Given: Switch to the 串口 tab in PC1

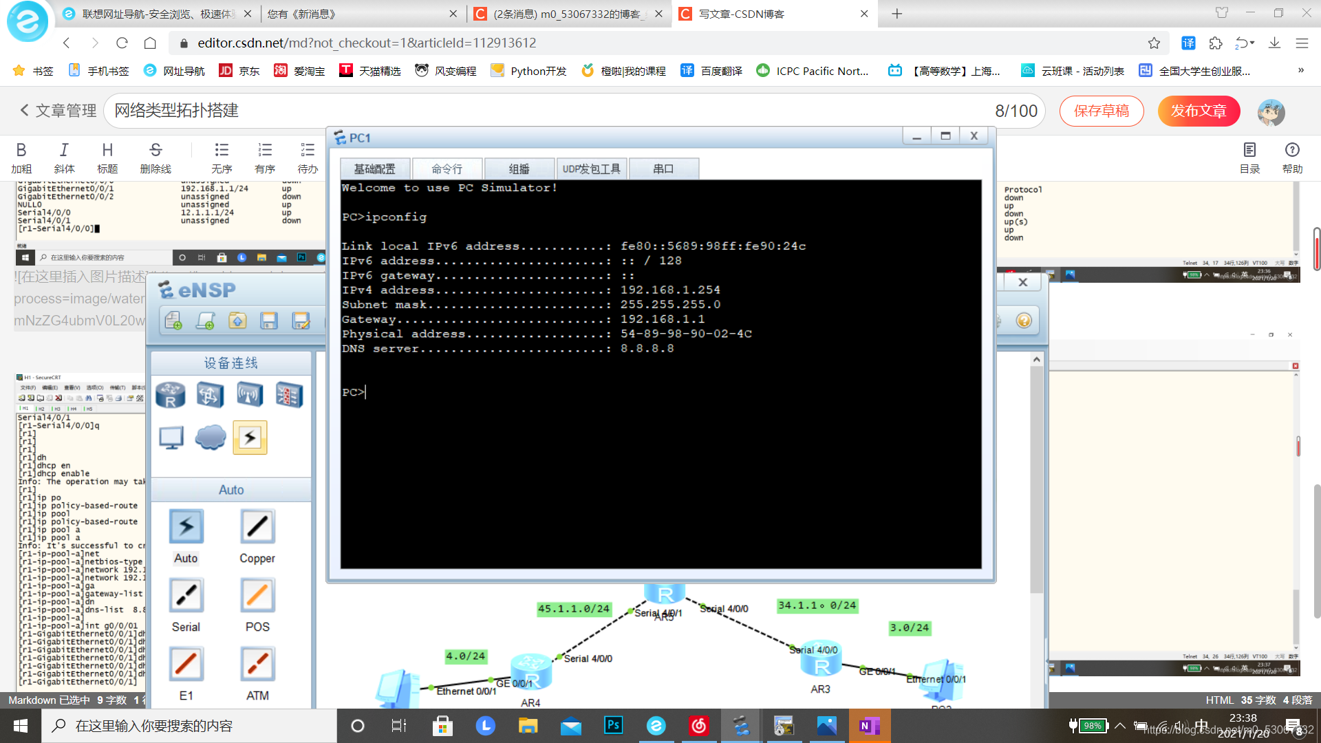Looking at the screenshot, I should (663, 169).
